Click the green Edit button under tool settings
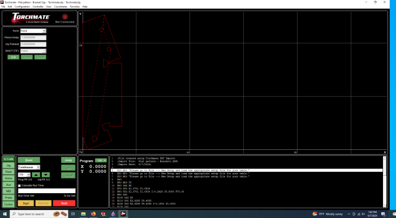The width and height of the screenshot is (396, 218). (14, 57)
